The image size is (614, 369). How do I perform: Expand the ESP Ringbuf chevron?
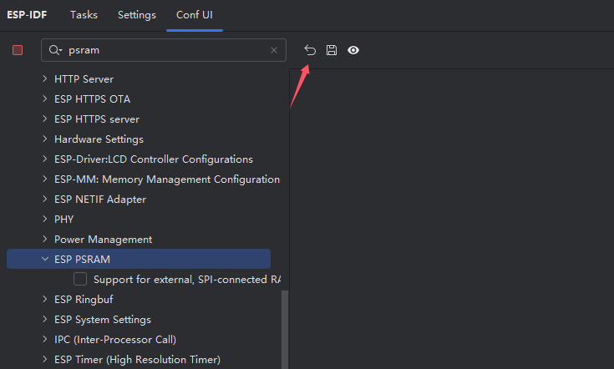click(44, 299)
